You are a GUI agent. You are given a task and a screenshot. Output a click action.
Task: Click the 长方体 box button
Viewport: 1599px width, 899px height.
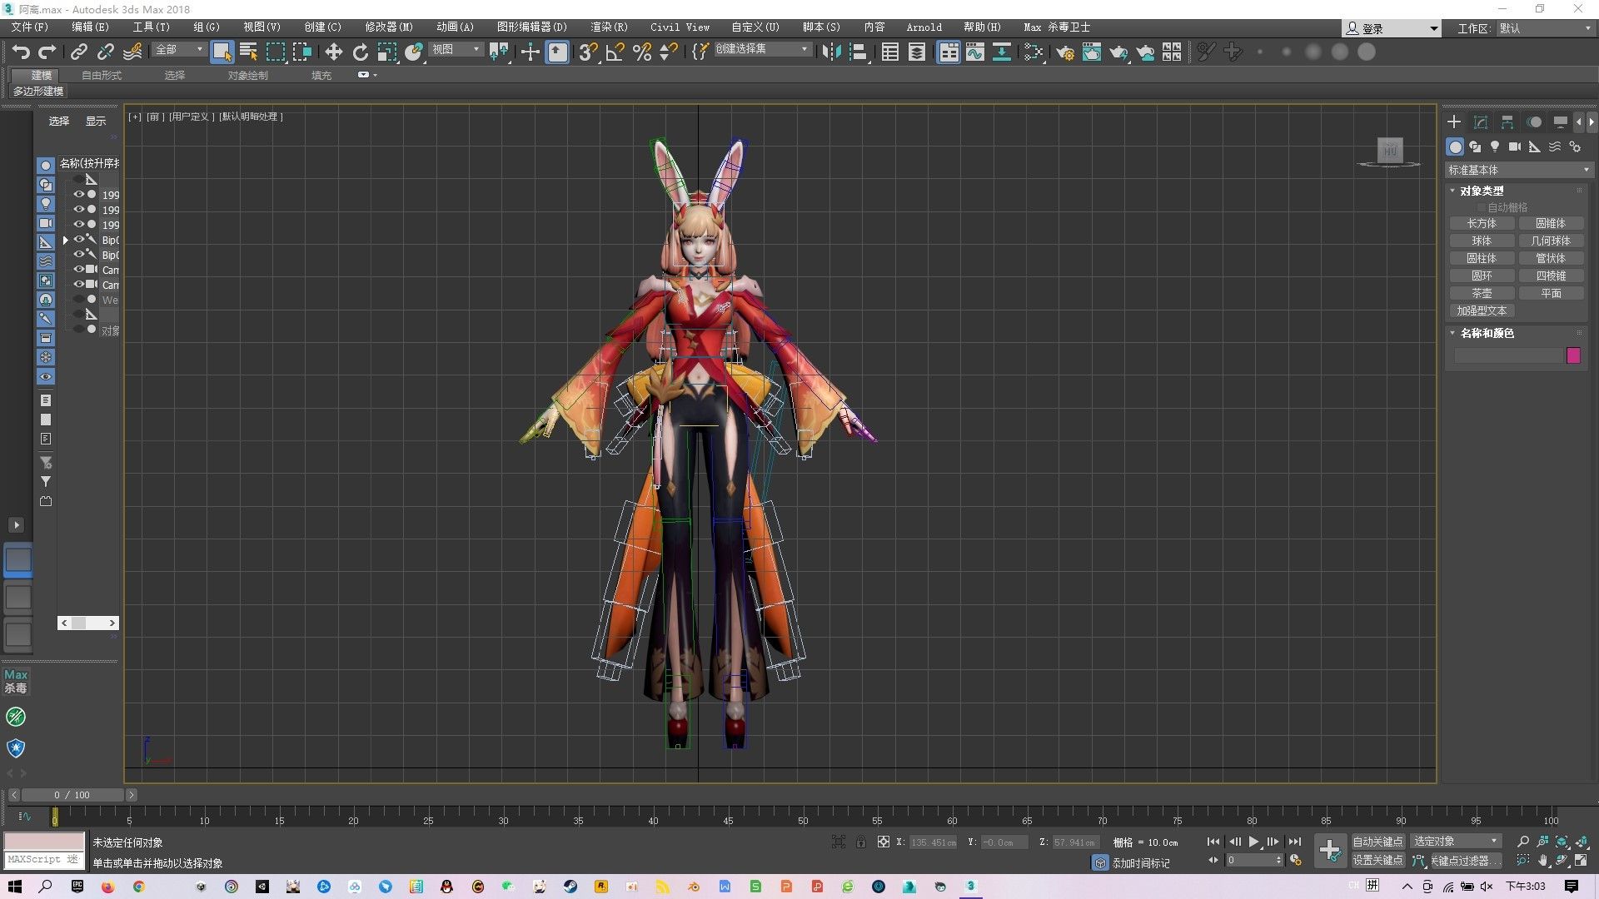point(1482,223)
